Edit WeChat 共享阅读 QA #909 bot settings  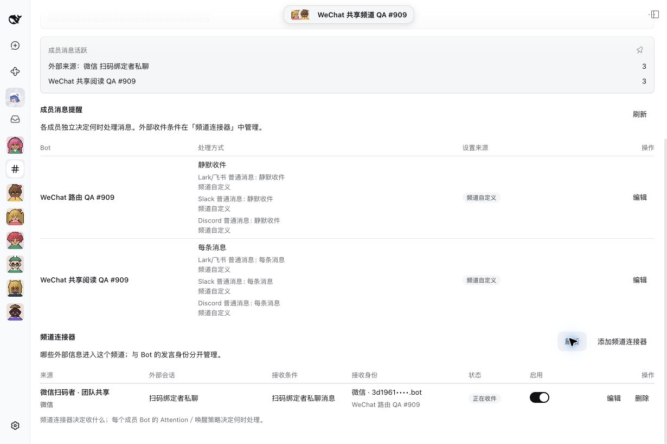coord(640,280)
